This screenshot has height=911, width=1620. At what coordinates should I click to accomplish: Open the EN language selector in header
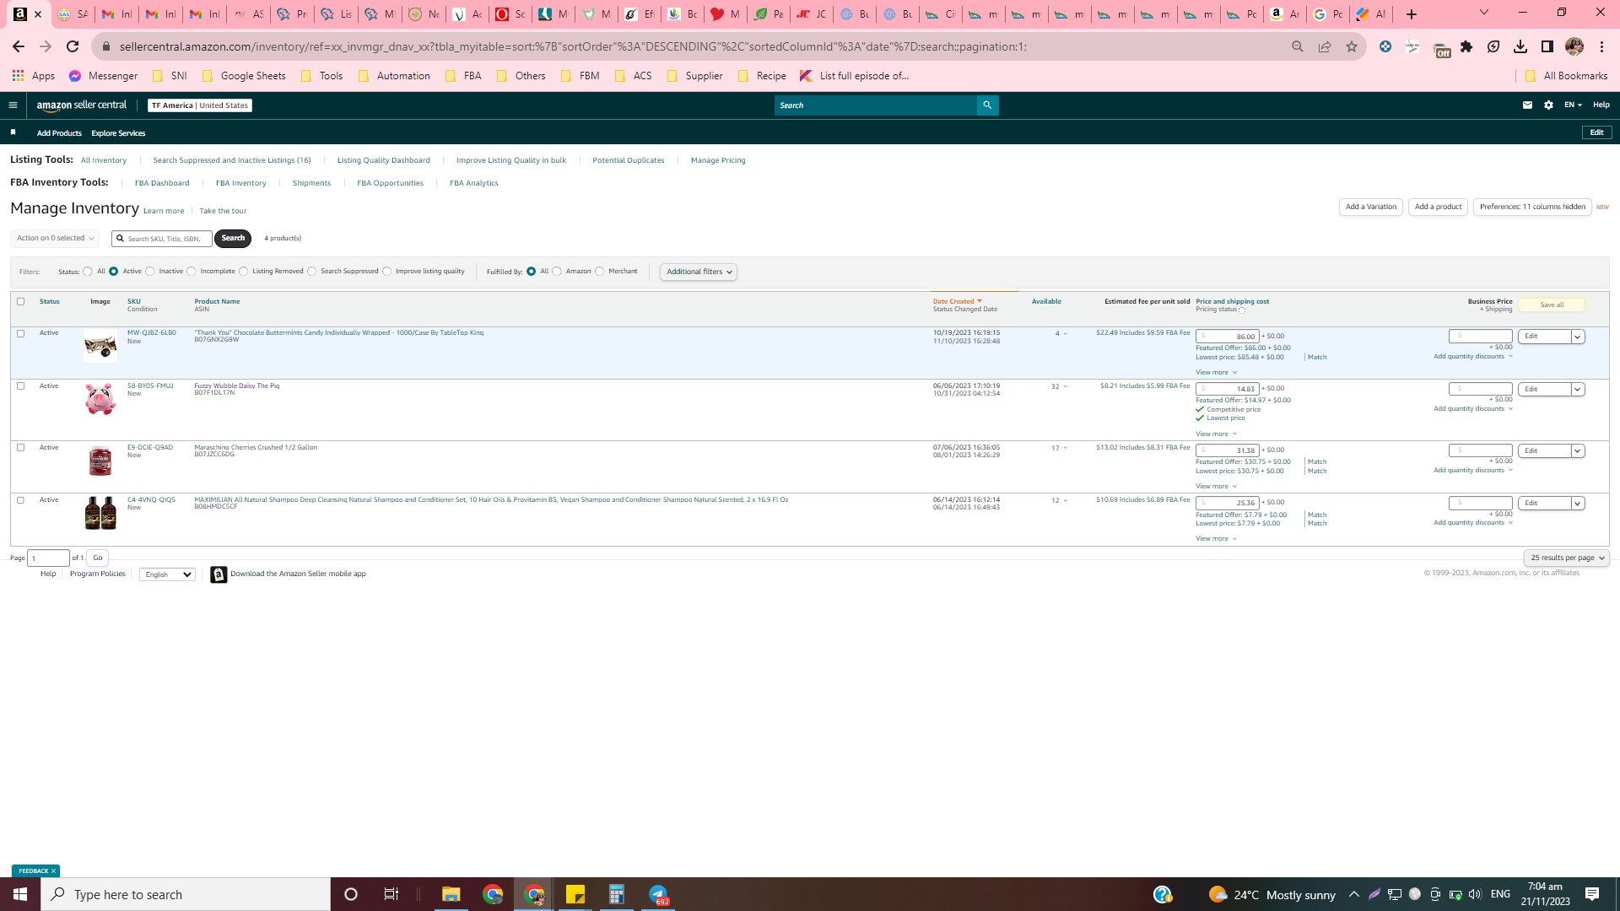pos(1573,105)
